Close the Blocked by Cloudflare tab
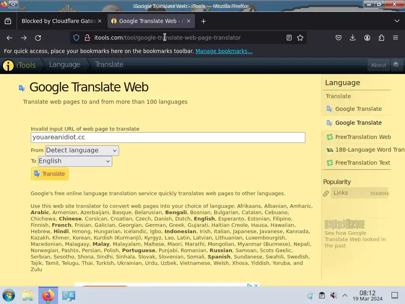 point(100,21)
